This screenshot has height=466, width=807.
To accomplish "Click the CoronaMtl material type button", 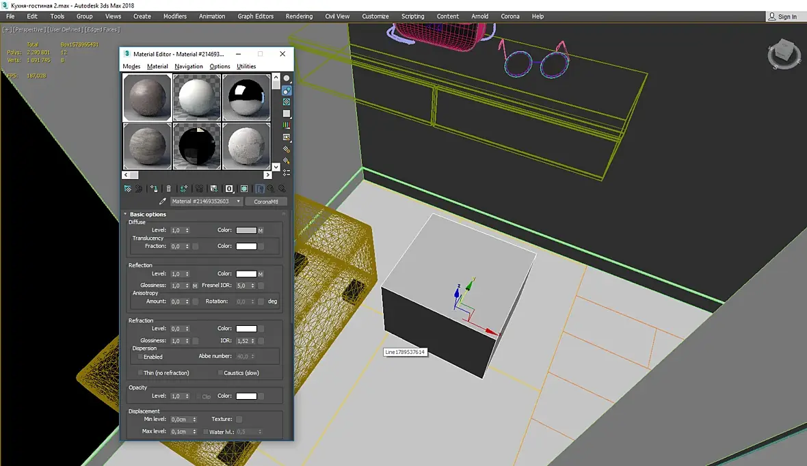I will point(265,202).
